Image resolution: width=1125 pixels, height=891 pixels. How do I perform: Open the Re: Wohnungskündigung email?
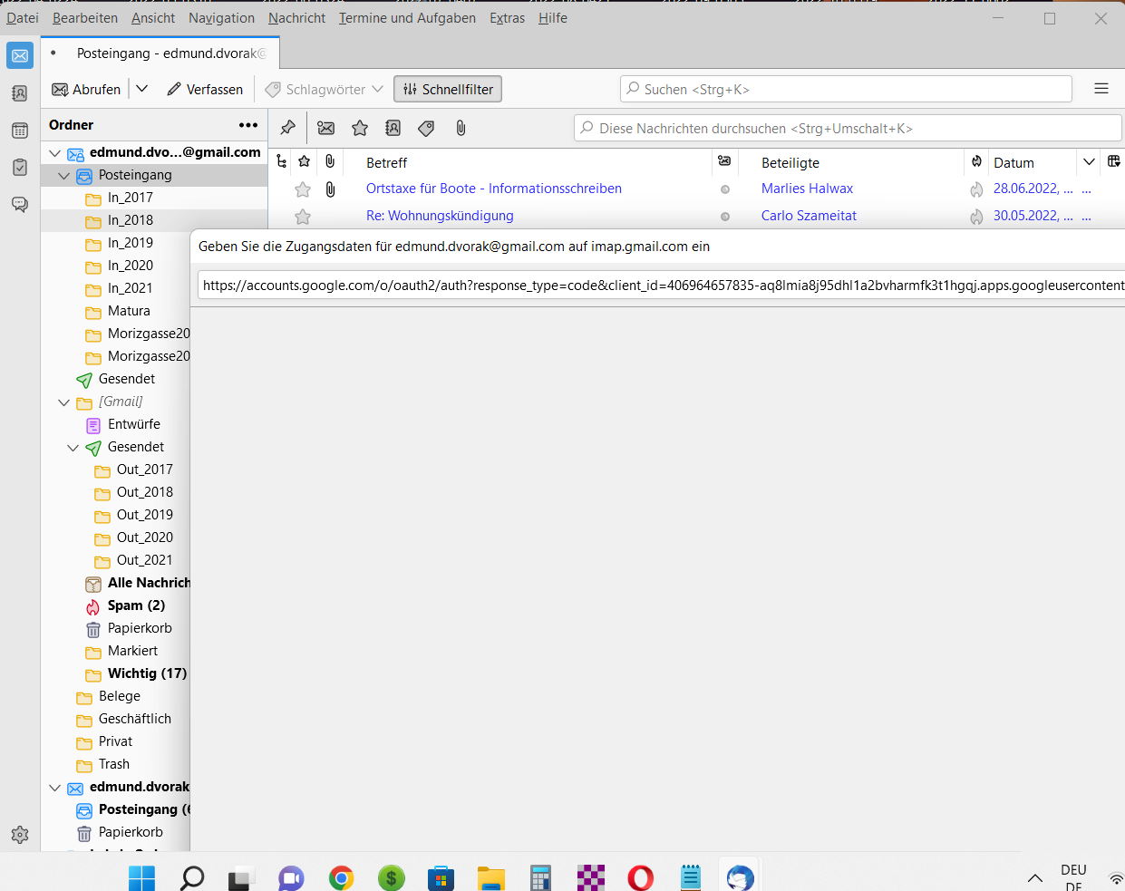point(440,216)
